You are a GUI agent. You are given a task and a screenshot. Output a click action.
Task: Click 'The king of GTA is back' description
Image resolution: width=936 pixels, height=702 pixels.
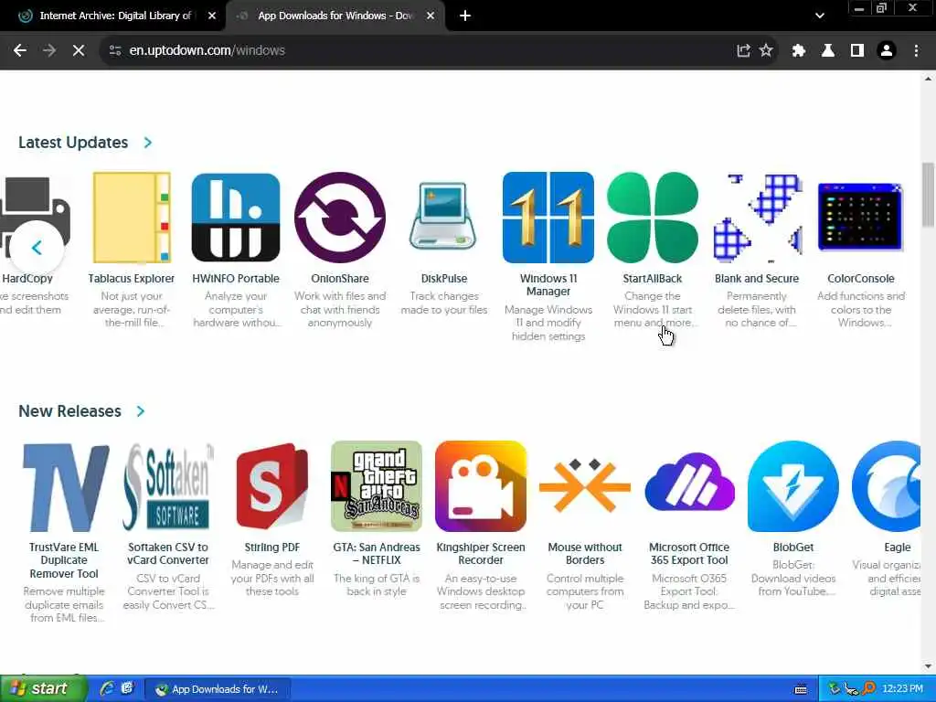click(x=376, y=585)
